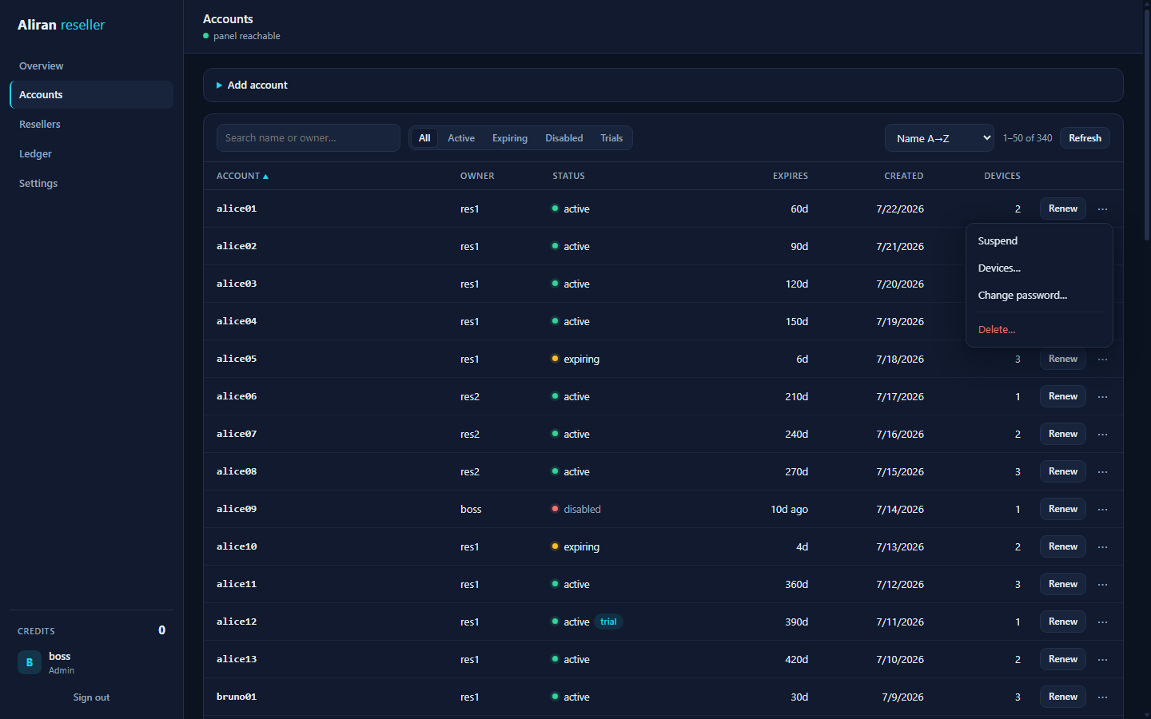Open more actions menu for alice11
This screenshot has width=1151, height=719.
(x=1102, y=584)
